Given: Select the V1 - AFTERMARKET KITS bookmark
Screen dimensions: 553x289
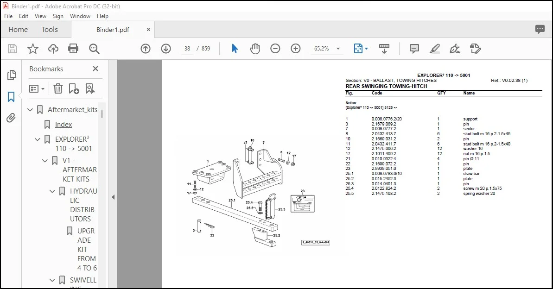Looking at the screenshot, I should 80,170.
